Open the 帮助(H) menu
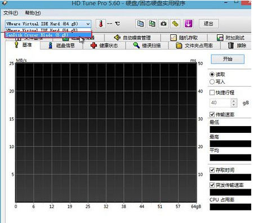The height and width of the screenshot is (223, 258). click(x=33, y=13)
